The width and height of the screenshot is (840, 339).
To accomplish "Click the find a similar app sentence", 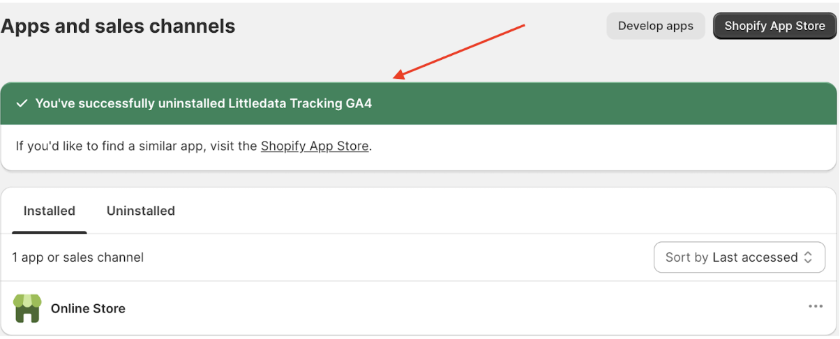I will click(x=194, y=146).
